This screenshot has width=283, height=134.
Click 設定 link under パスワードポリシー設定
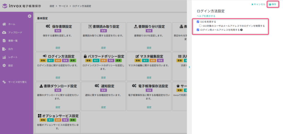coord(103,78)
